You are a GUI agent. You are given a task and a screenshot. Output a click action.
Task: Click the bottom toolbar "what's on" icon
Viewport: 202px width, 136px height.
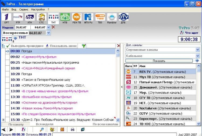(x=23, y=129)
